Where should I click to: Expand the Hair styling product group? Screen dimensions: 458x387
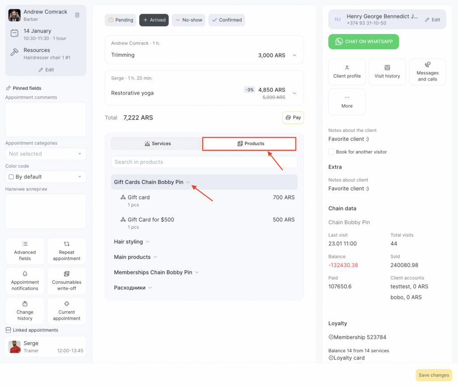point(131,242)
